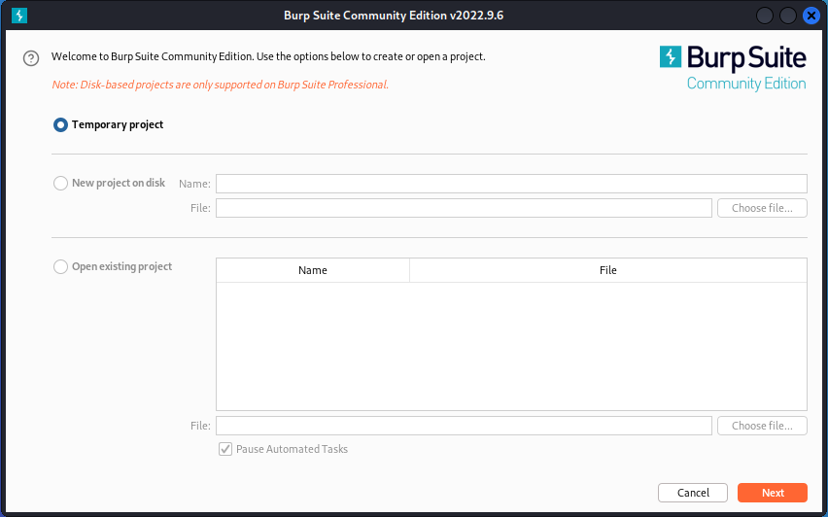828x517 pixels.
Task: Click the File field under new project
Action: coord(464,208)
